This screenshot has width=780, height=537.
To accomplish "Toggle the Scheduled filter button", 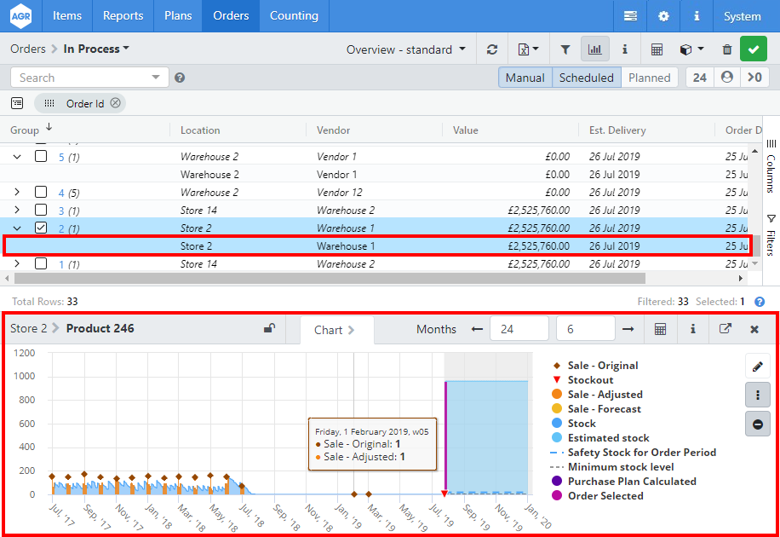I will tap(586, 78).
